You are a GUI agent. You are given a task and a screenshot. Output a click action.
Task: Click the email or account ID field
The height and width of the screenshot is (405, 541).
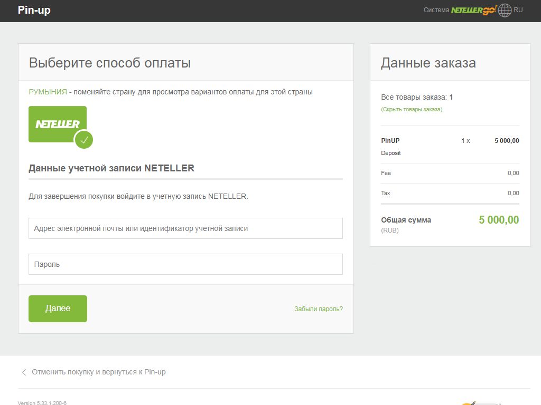(x=185, y=228)
